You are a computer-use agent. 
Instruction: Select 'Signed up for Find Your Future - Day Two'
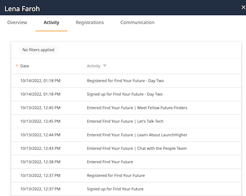124,94
